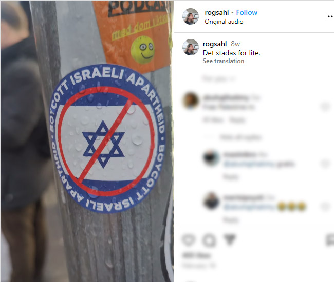This screenshot has width=334, height=282.
Task: Click the Follow link beside rogsahl
Action: pos(247,12)
